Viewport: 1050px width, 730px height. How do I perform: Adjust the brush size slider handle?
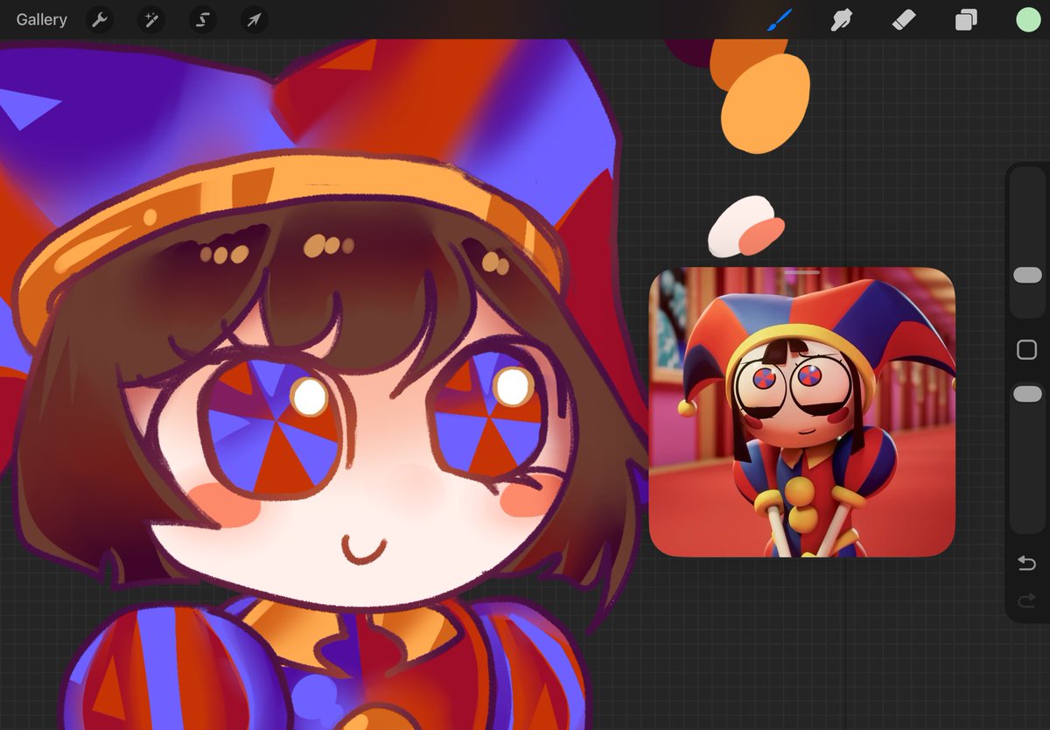[1027, 276]
